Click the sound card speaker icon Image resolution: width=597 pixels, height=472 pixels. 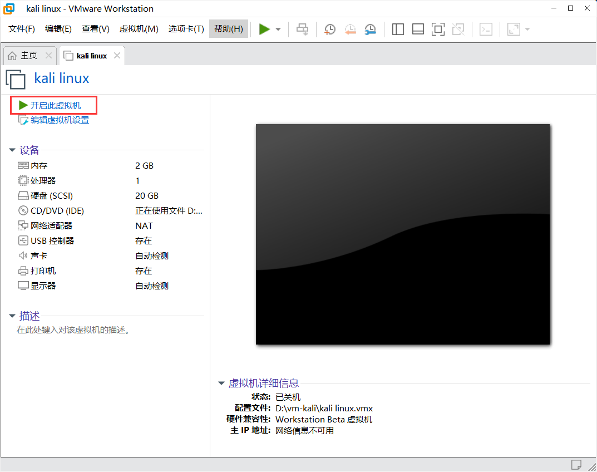(23, 255)
